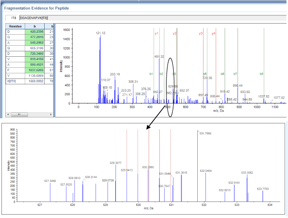Click the red y1 ion marker label

tap(156, 34)
